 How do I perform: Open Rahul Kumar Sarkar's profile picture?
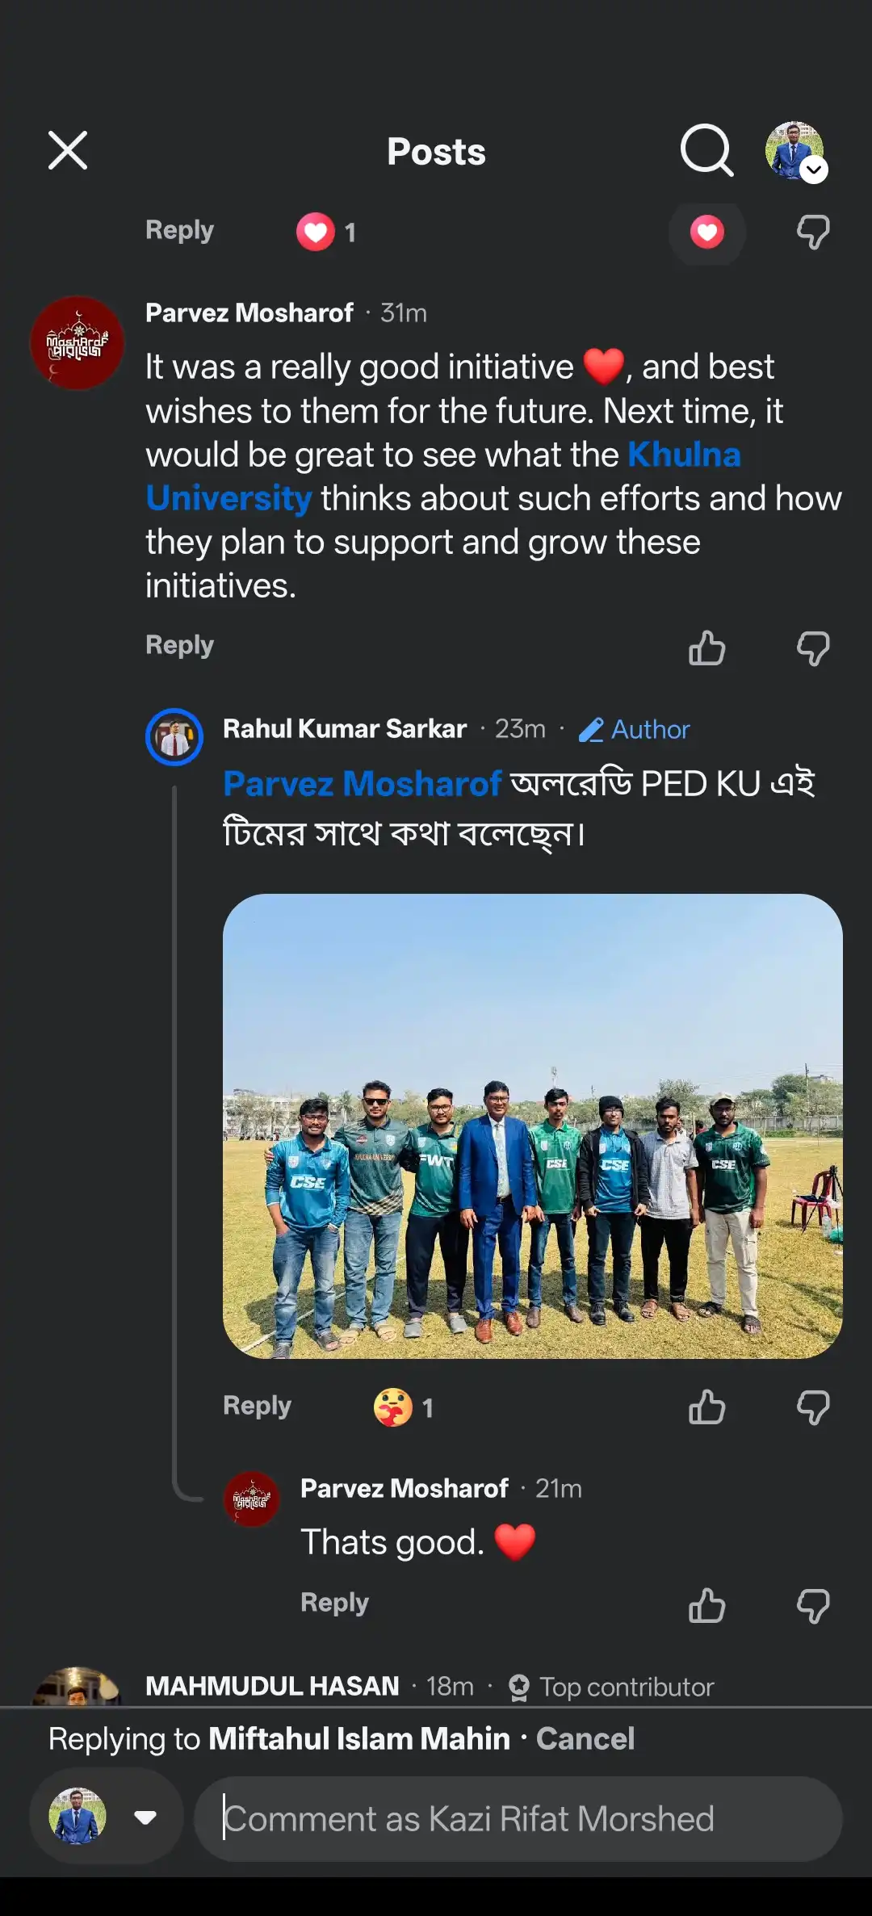174,736
